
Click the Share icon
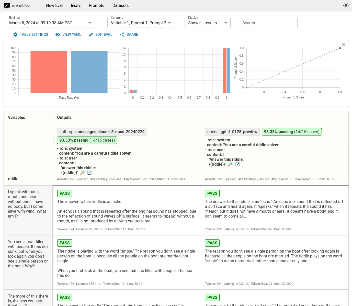(122, 35)
